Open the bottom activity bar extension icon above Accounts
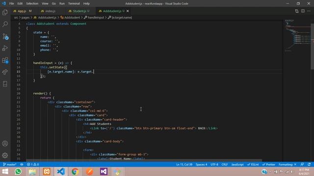 click(x=5, y=84)
